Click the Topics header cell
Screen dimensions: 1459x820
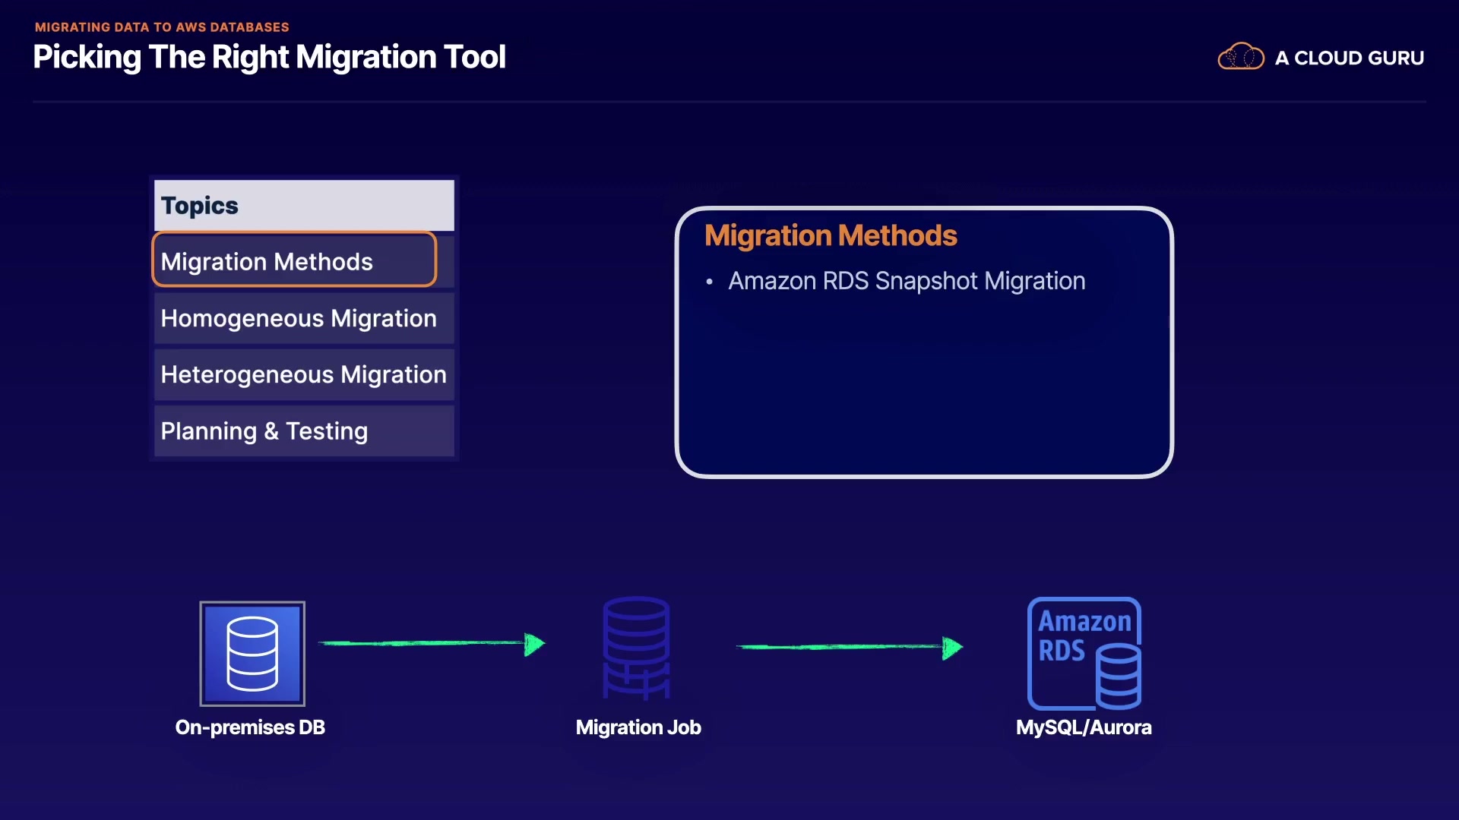303,205
